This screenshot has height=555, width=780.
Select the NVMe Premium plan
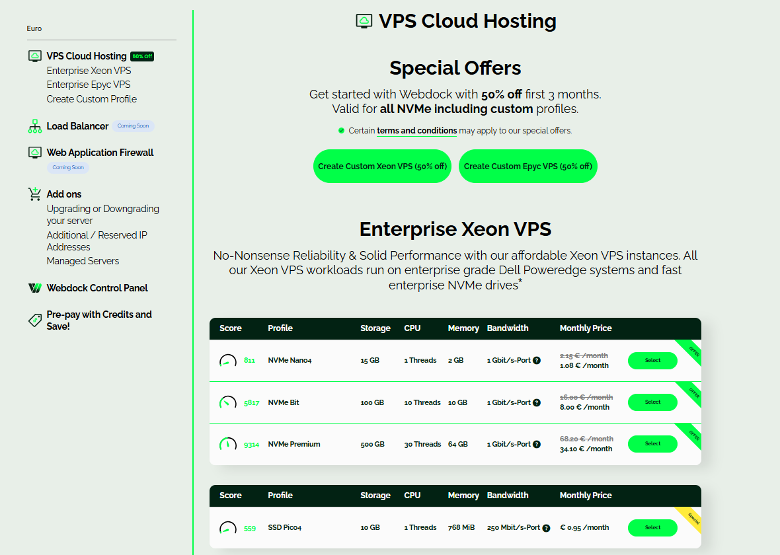[x=652, y=444]
